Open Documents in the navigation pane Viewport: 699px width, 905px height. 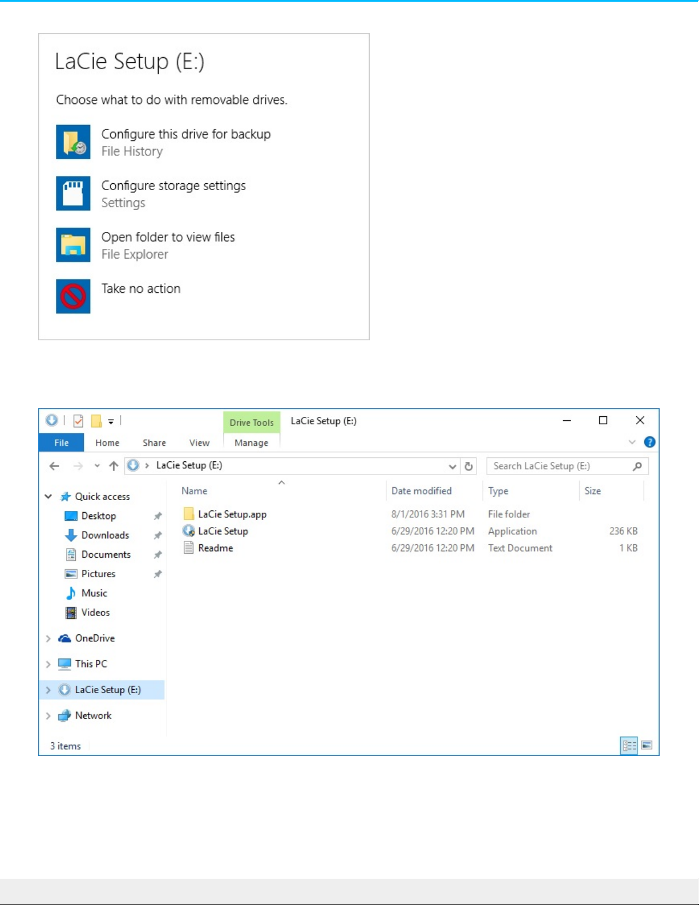pos(106,555)
